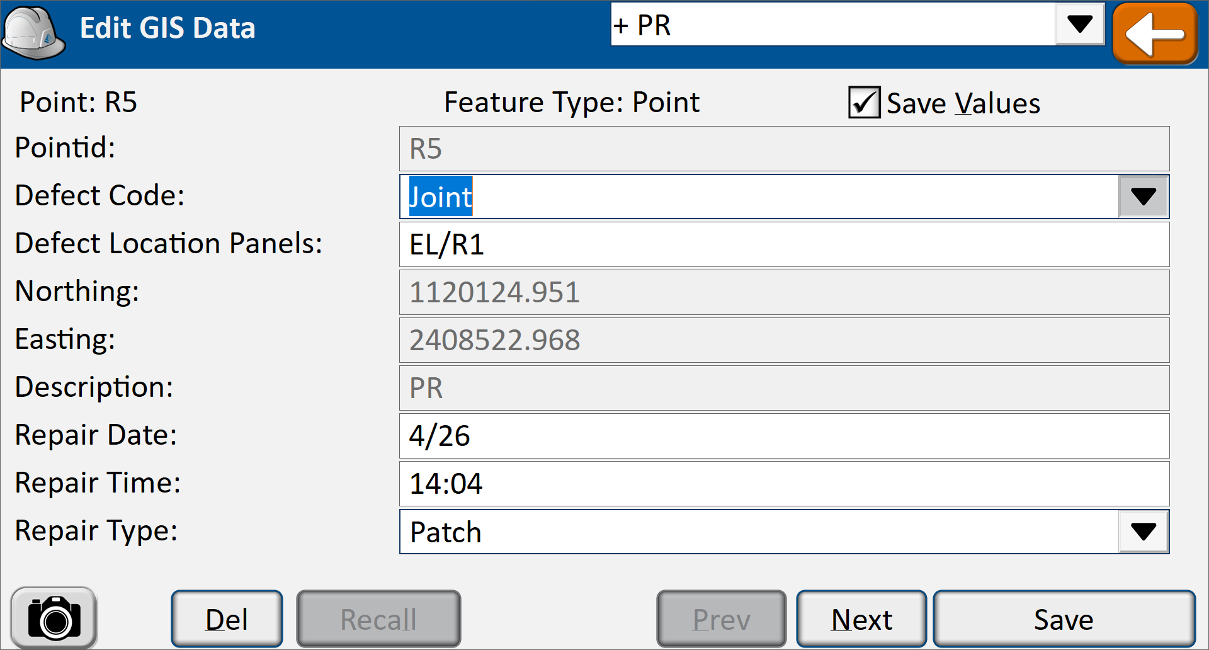Click the Repair Time: label
The width and height of the screenshot is (1209, 650).
pyautogui.click(x=98, y=482)
